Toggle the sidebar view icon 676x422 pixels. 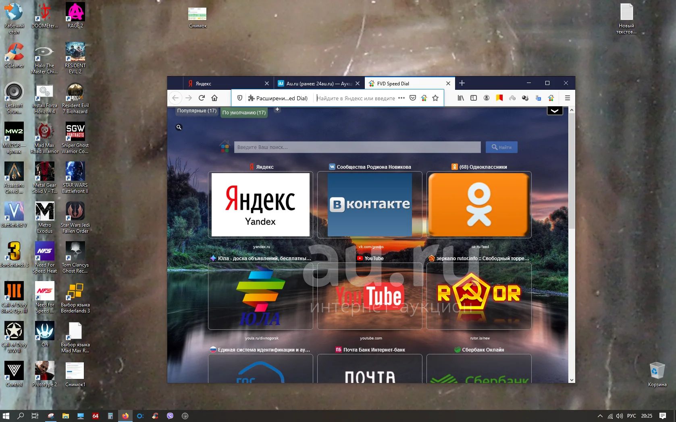coord(474,98)
